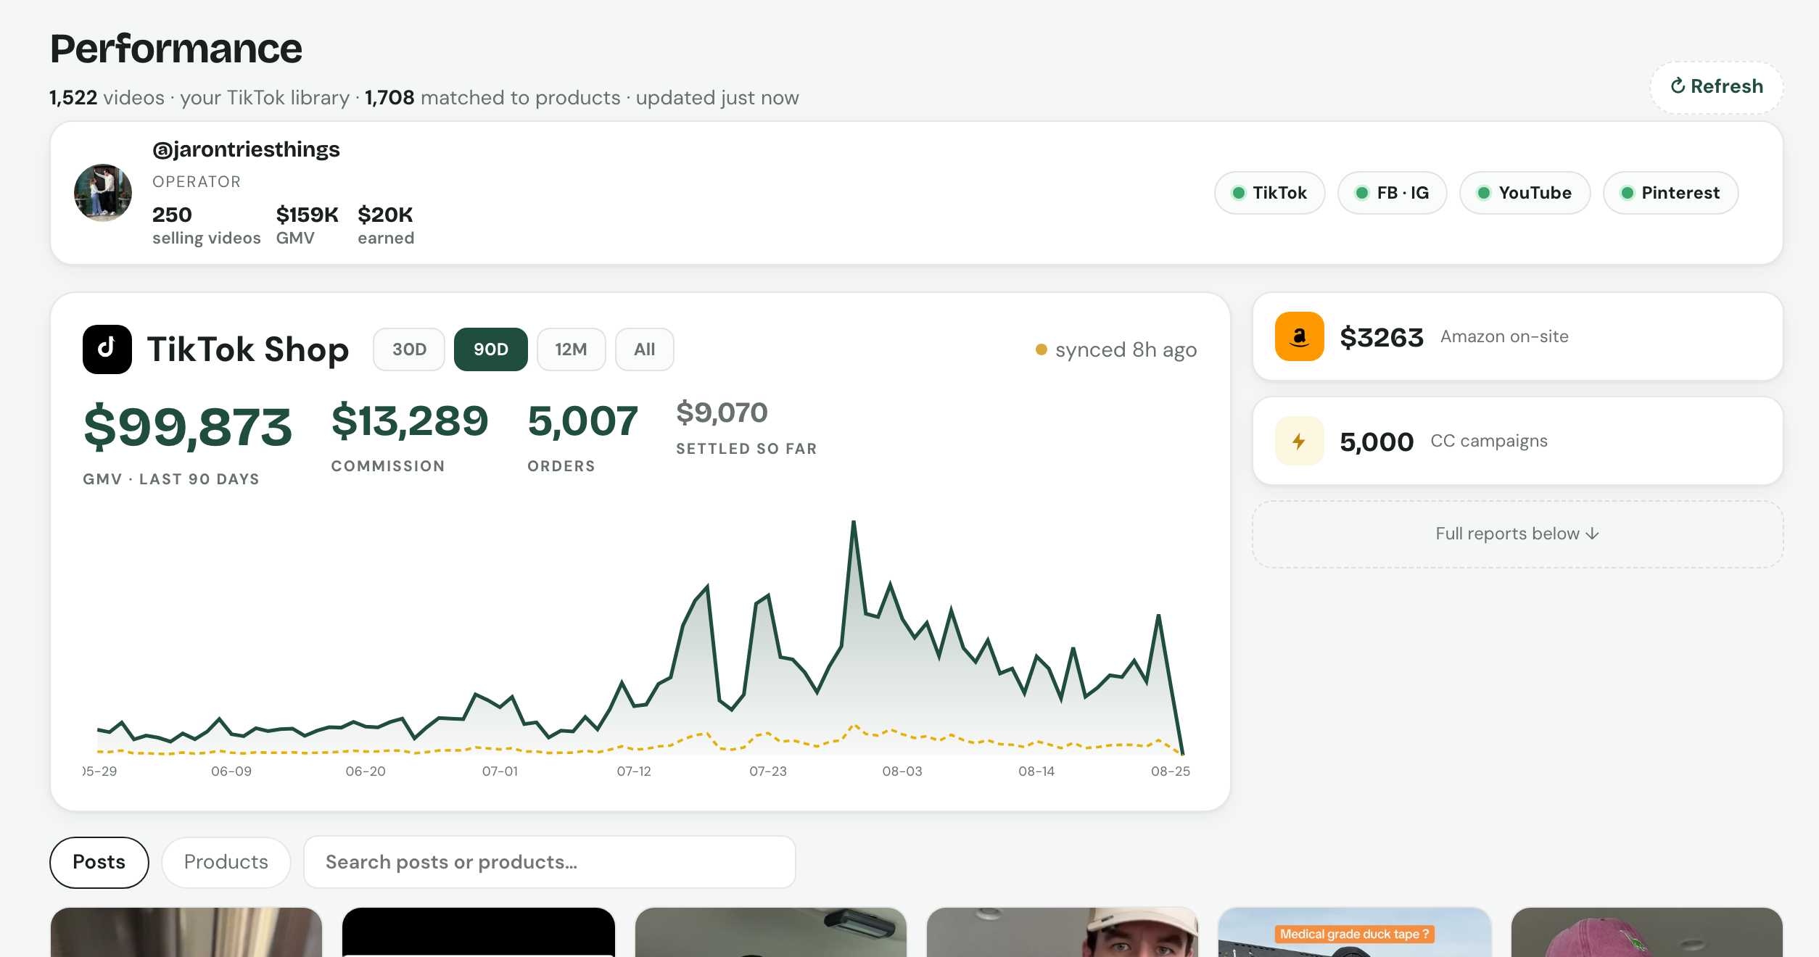Select the FB · IG platform pill
Image resolution: width=1819 pixels, height=957 pixels.
tap(1392, 193)
